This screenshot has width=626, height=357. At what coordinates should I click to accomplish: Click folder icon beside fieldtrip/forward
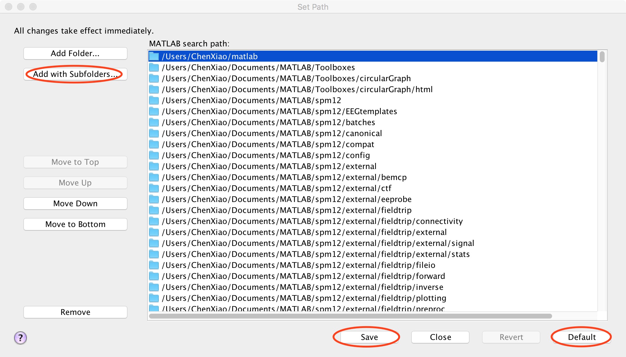point(154,276)
